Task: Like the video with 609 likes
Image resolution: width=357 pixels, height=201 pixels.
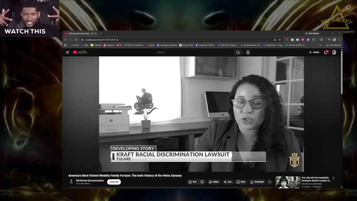Action: 192,182
